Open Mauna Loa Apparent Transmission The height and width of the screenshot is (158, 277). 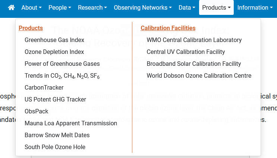71,123
